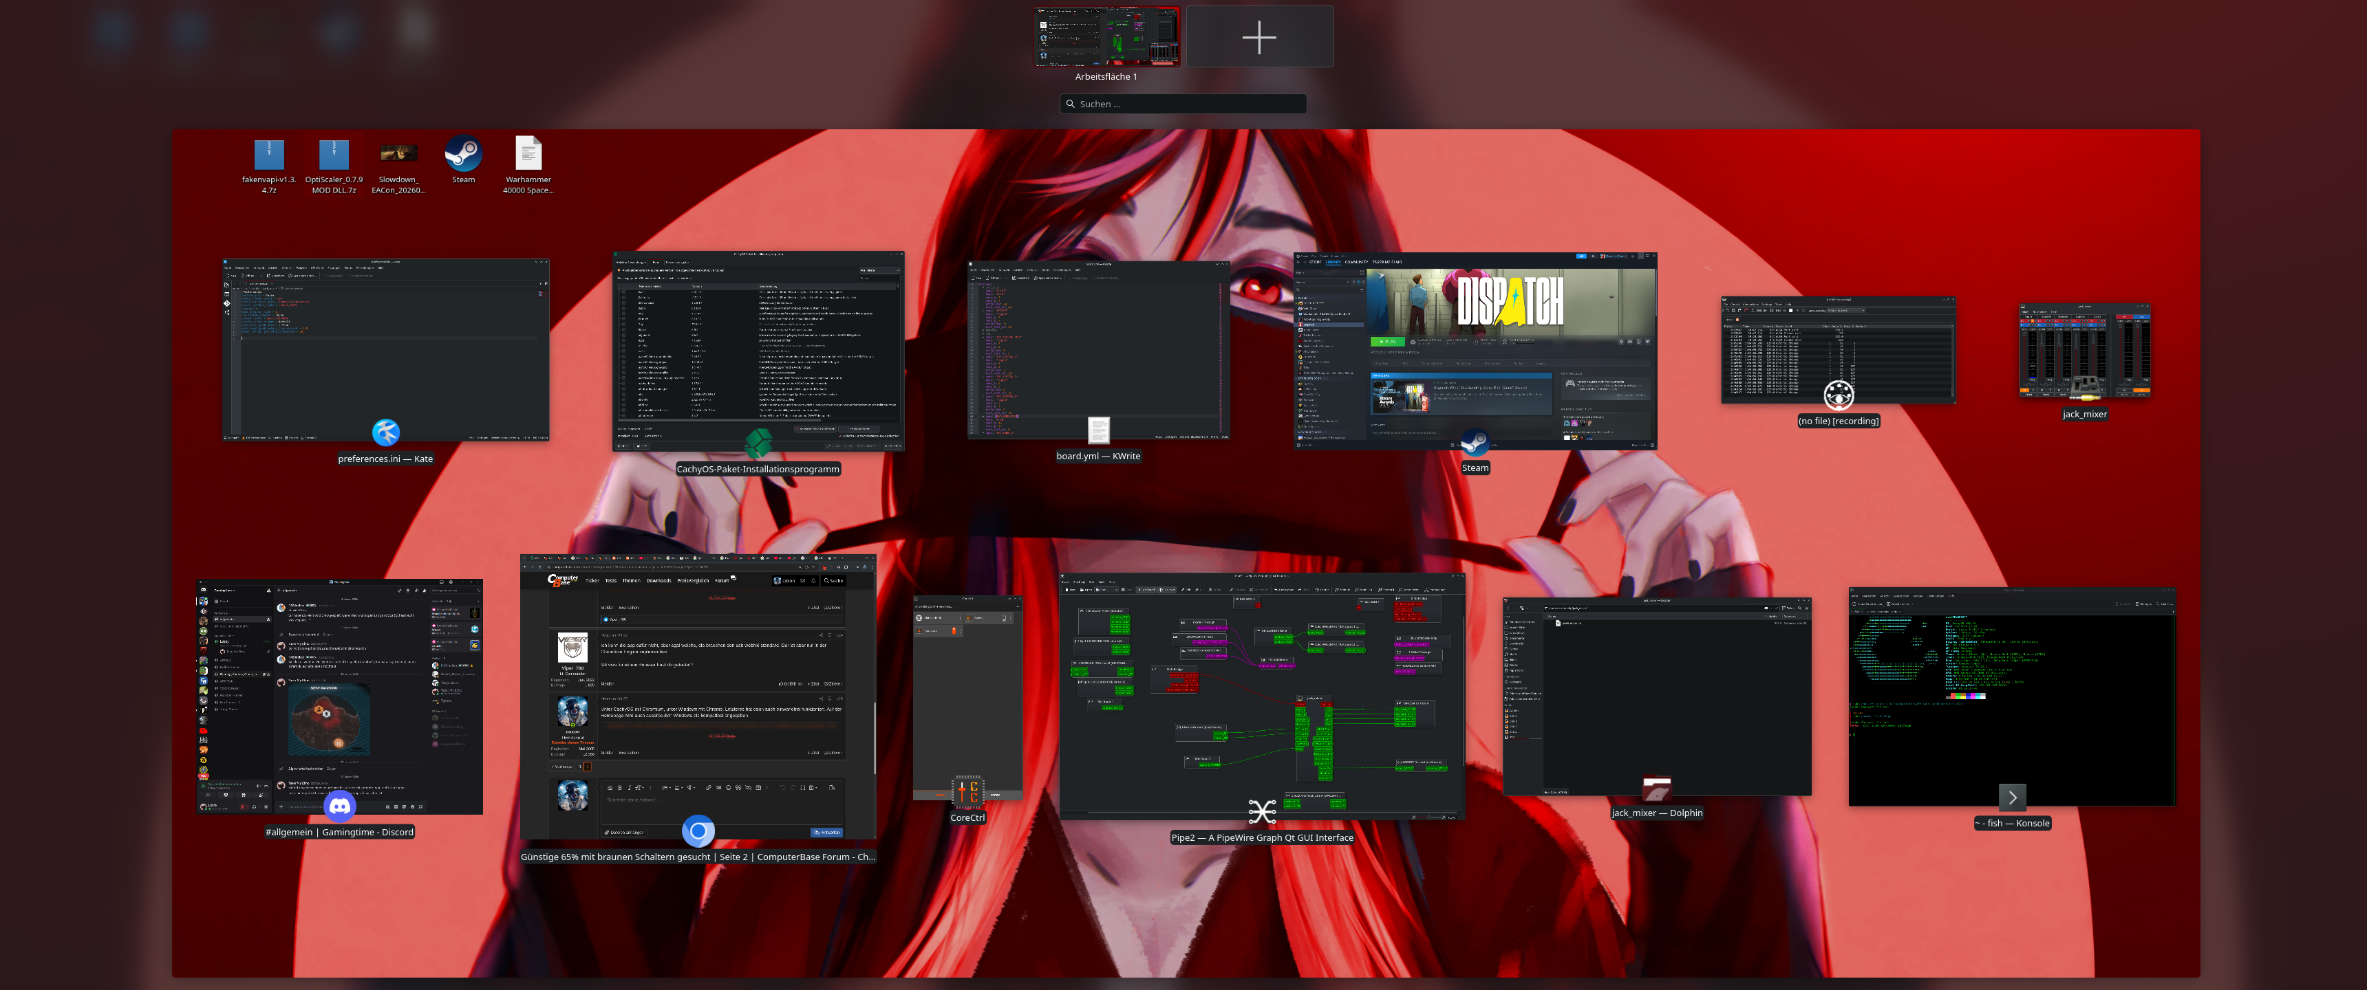Click the Kate app icon under preferences.ini
This screenshot has height=990, width=2367.
(386, 432)
